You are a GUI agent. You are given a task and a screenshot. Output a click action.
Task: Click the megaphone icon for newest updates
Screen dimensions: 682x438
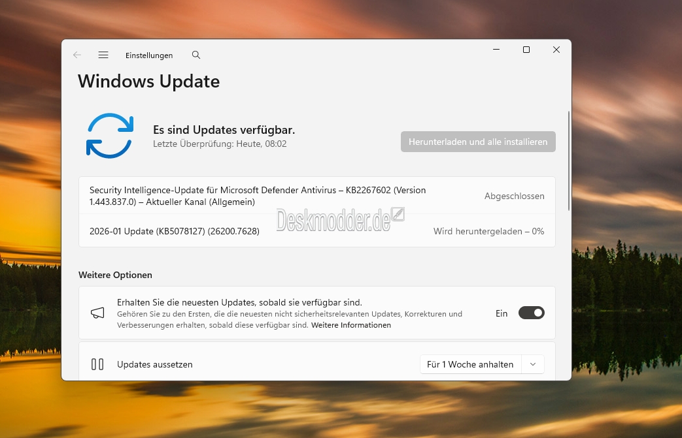(x=97, y=313)
